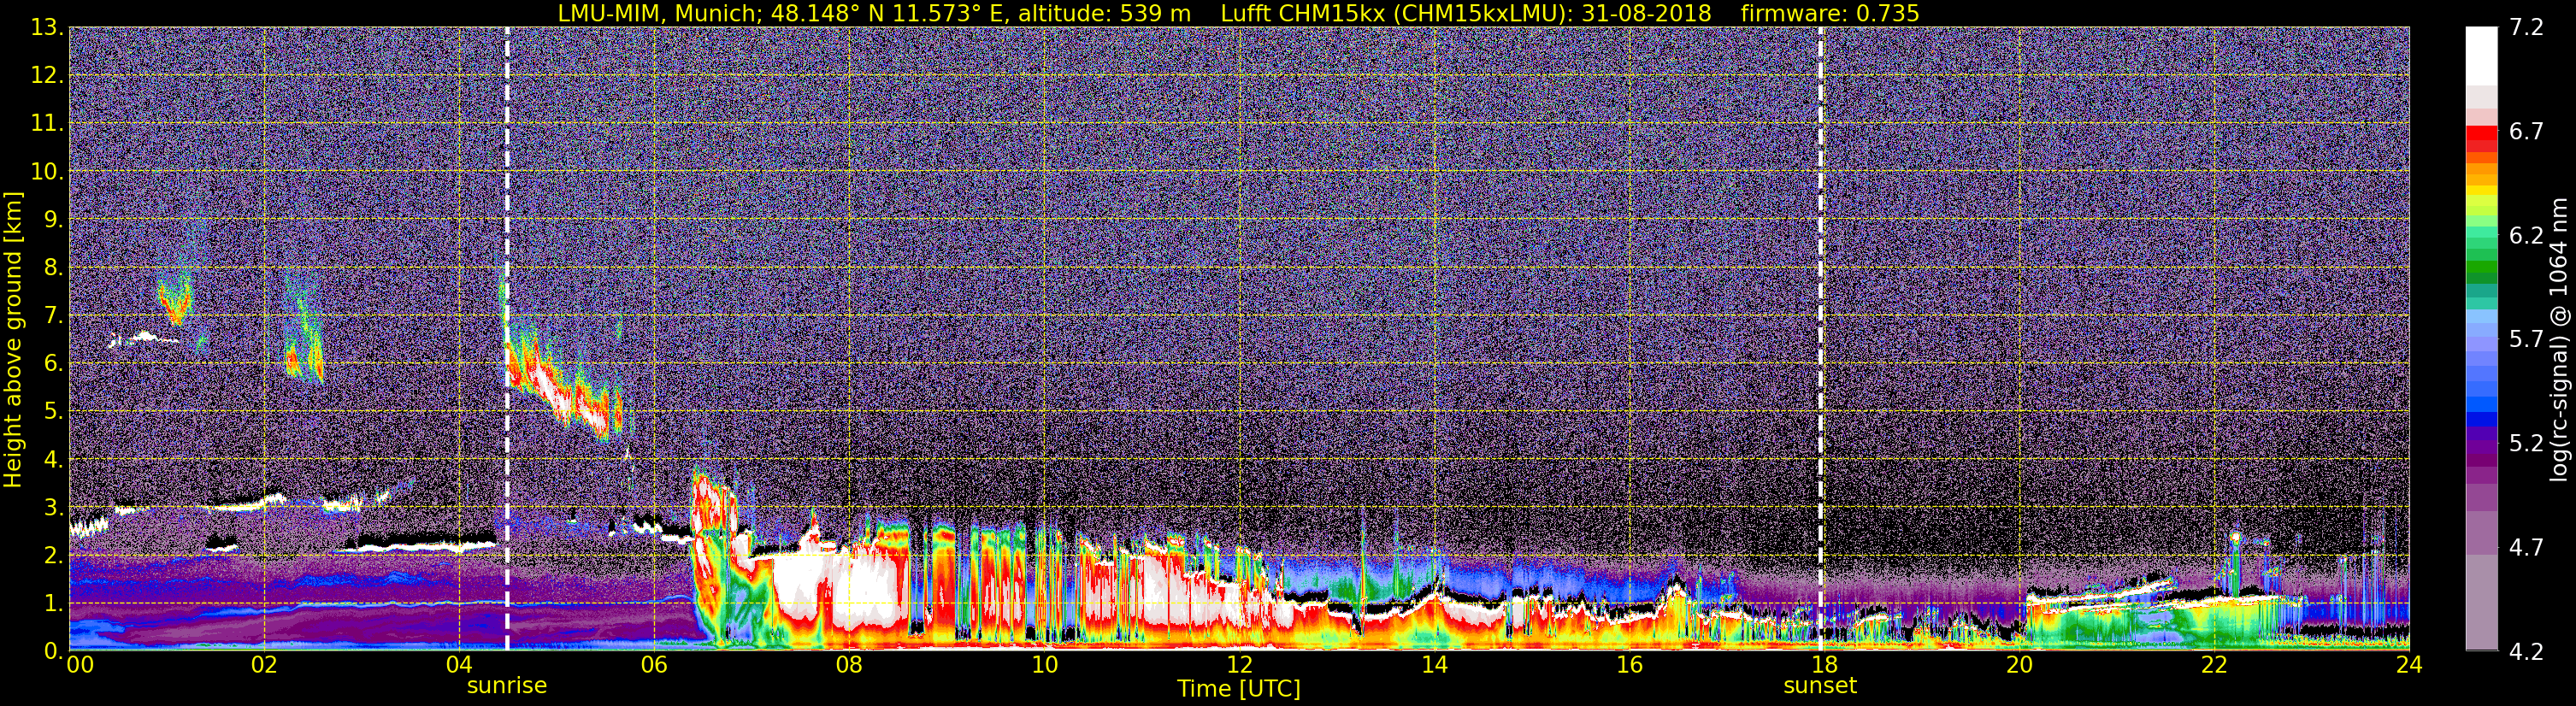Click the '22' tick on the time axis
Screen dimensions: 2576x706
(x=2214, y=665)
